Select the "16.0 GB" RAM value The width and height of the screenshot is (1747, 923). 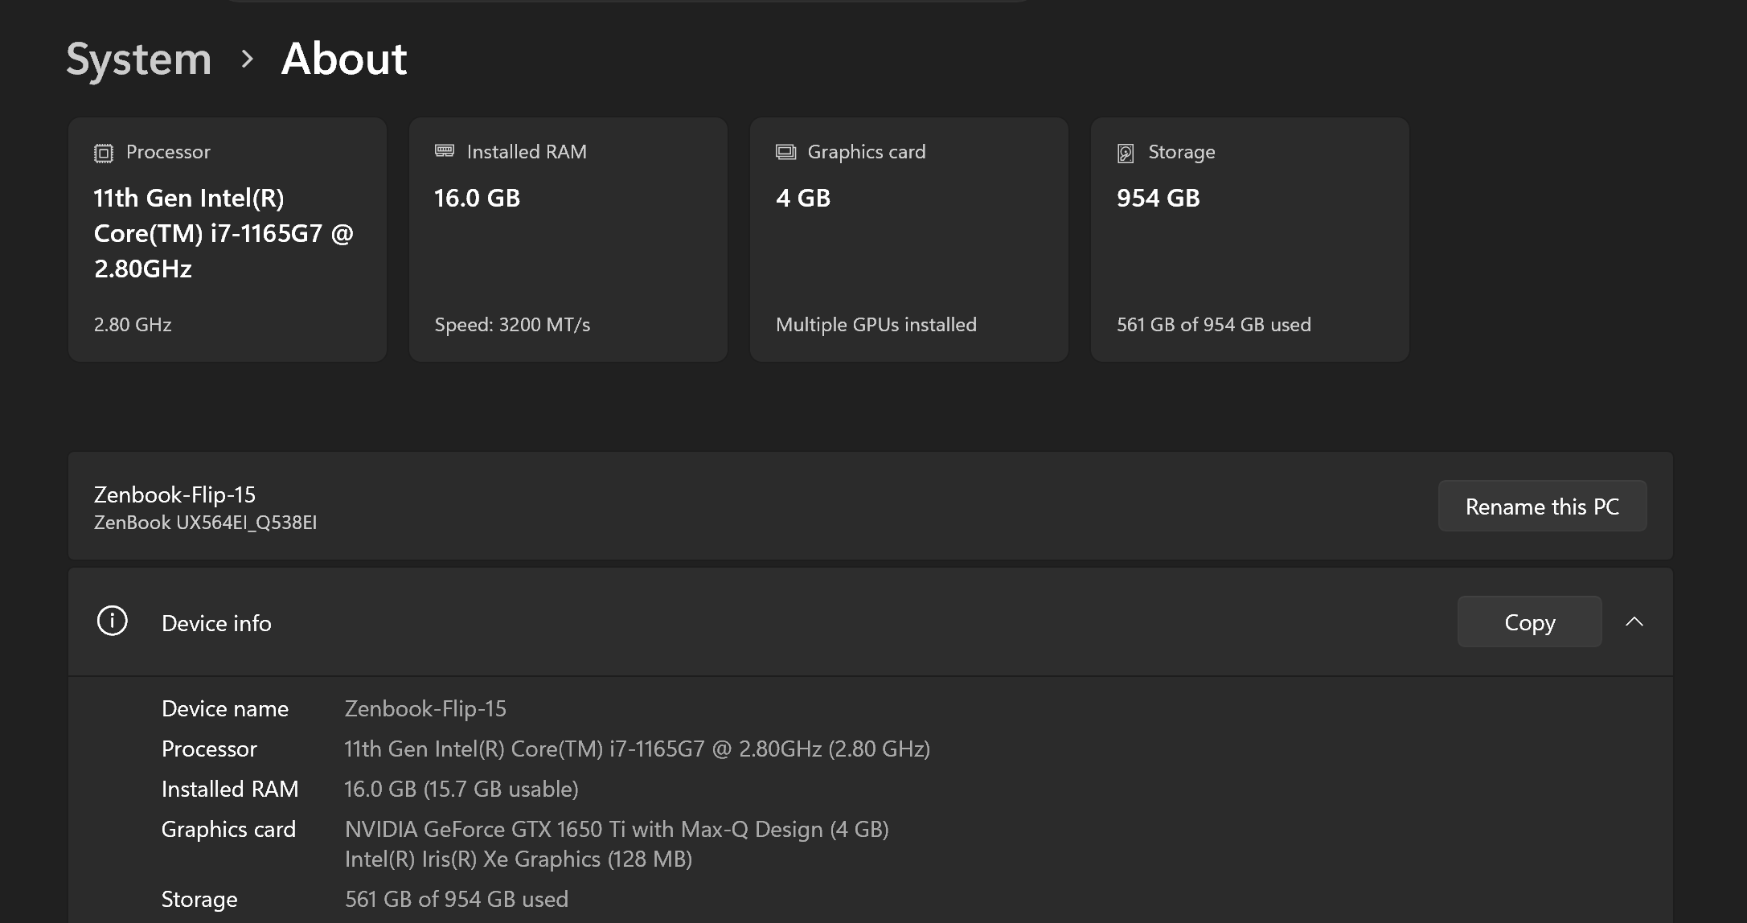coord(477,198)
